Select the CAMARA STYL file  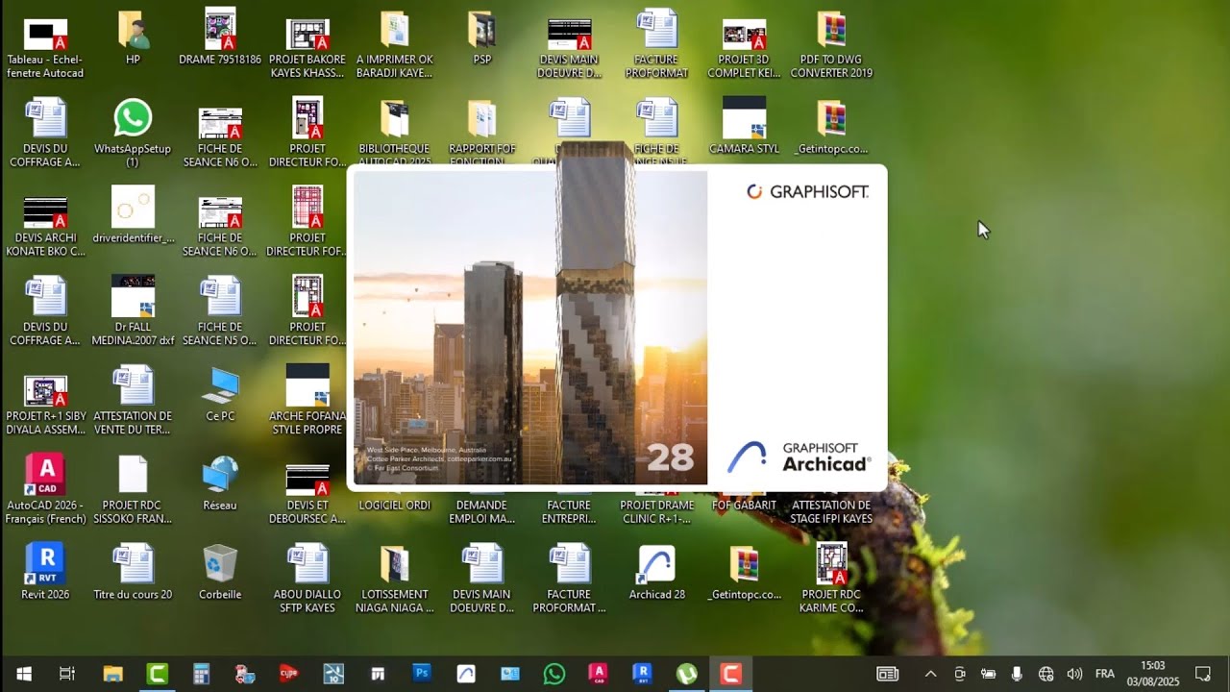[x=744, y=126]
